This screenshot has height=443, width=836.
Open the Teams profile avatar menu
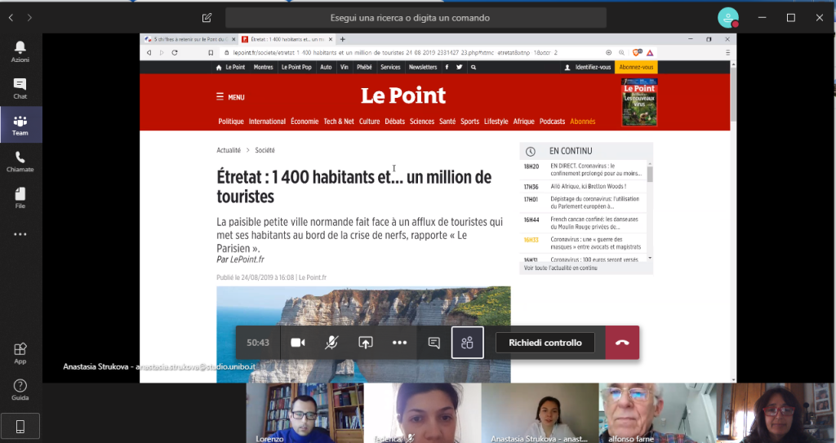point(727,18)
